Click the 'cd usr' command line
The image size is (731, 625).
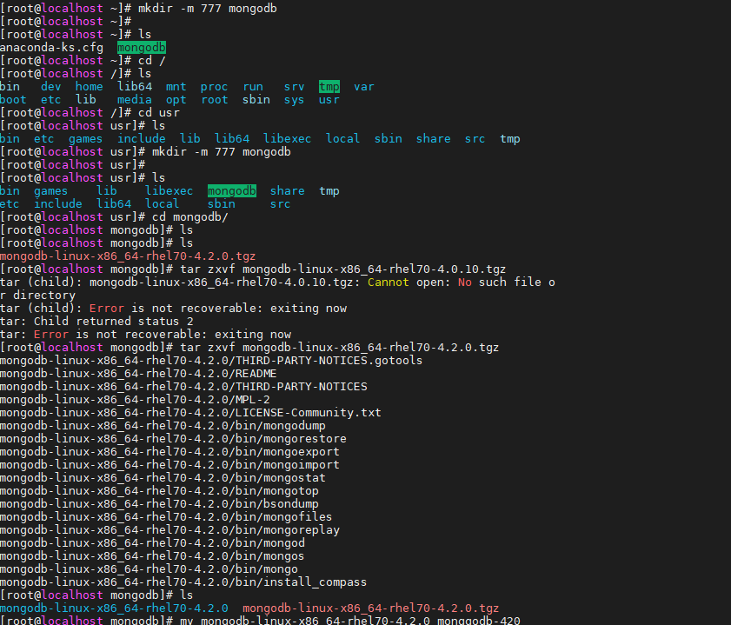click(159, 113)
